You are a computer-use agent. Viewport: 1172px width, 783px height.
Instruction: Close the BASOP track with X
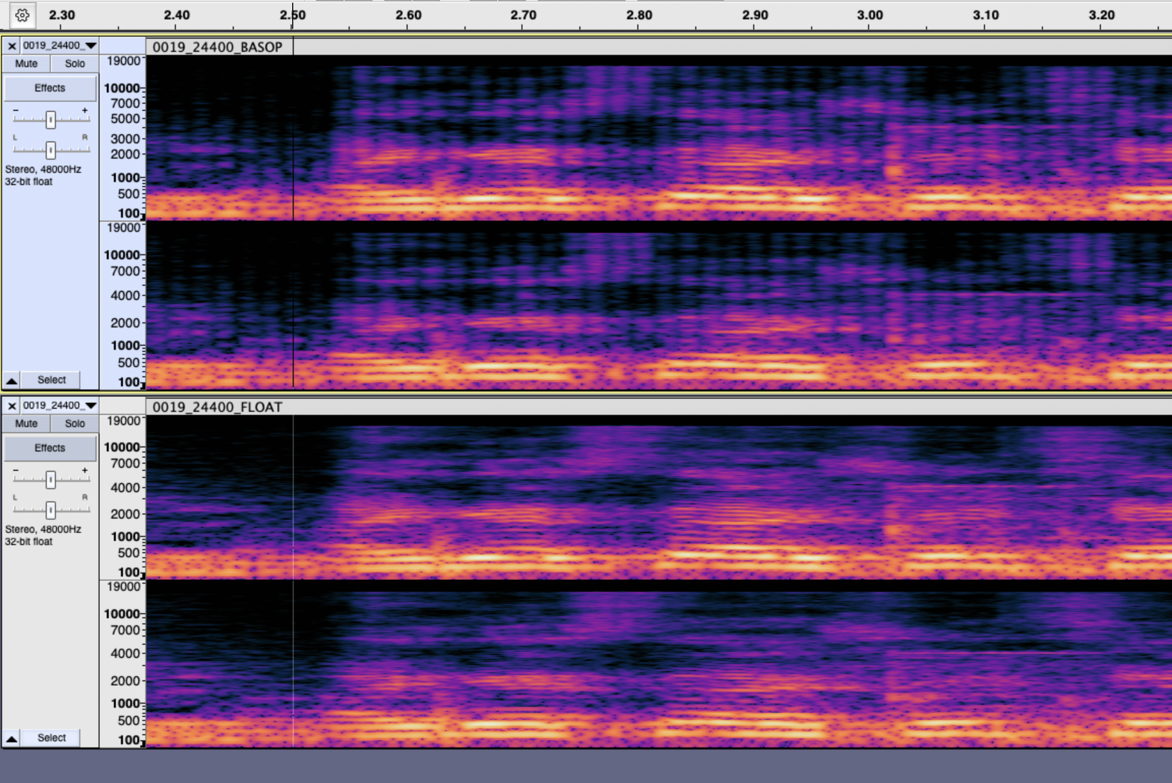pos(12,46)
